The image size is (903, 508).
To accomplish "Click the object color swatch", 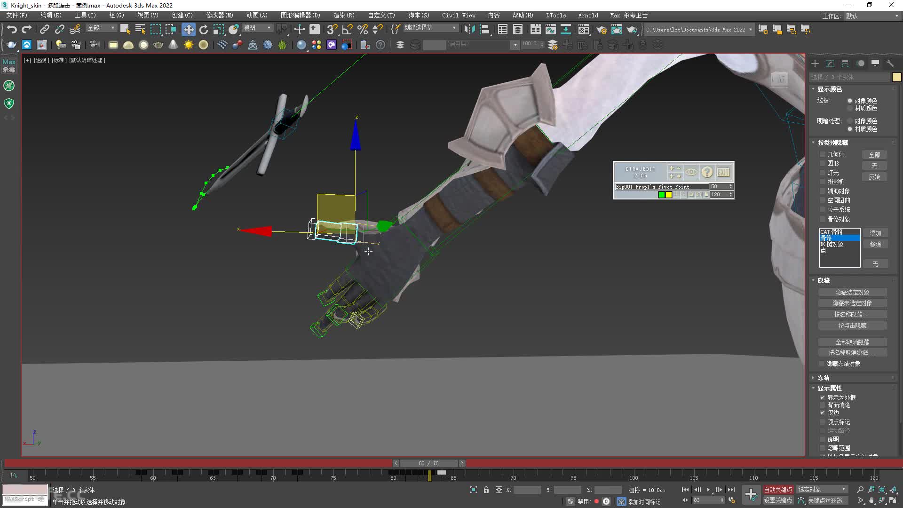I will (x=896, y=77).
